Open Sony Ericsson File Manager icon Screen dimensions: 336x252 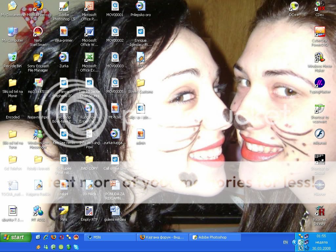[x=38, y=58]
